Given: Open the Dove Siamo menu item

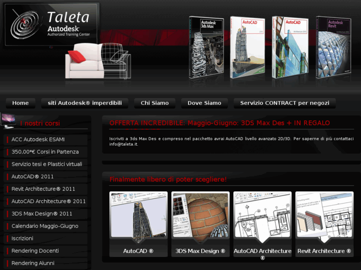Looking at the screenshot, I should tap(205, 103).
